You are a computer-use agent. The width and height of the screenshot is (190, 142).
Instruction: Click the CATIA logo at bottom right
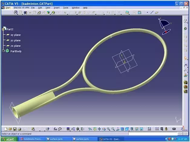[x=184, y=129]
